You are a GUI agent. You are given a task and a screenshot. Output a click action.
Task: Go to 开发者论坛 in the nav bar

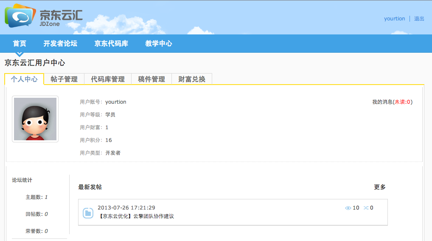pyautogui.click(x=60, y=43)
